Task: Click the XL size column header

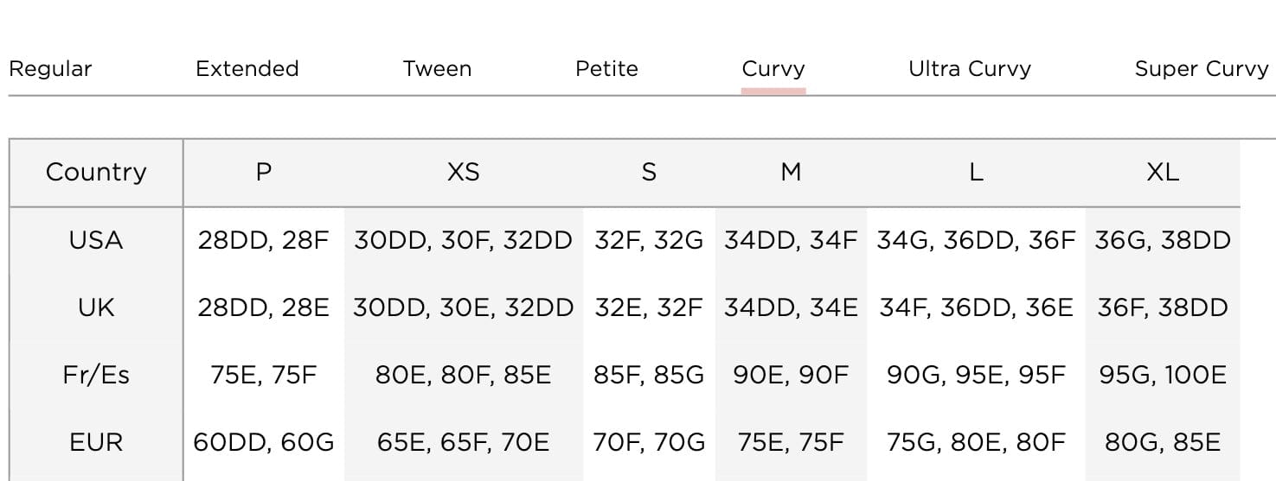Action: tap(1162, 172)
